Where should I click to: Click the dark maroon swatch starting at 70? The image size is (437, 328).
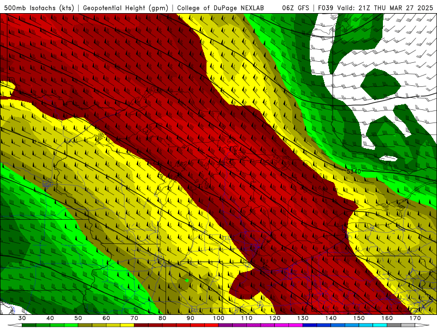coord(141,325)
